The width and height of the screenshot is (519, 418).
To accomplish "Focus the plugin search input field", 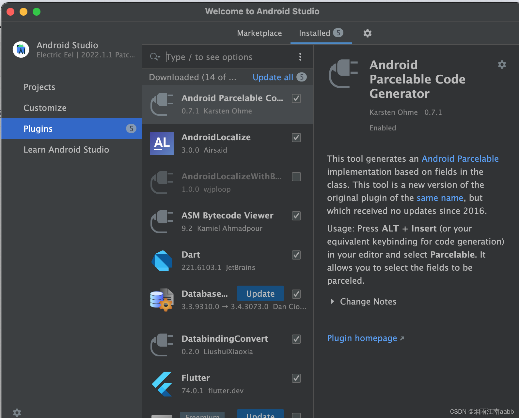I will (228, 57).
